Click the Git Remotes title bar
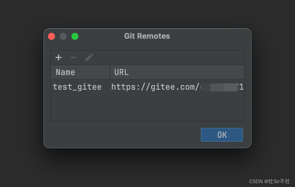This screenshot has width=295, height=187. (147, 36)
